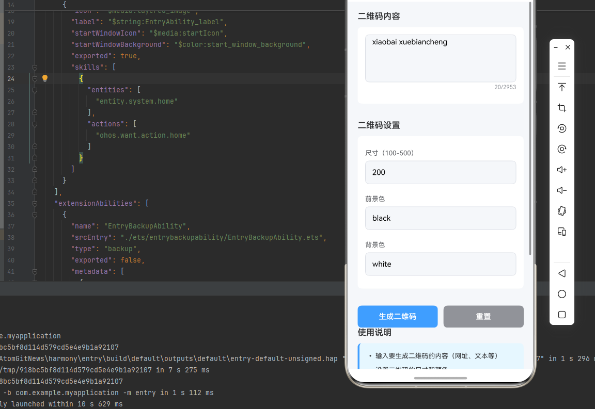
Task: Collapse the "actions" array on line 28
Action: tap(35, 124)
